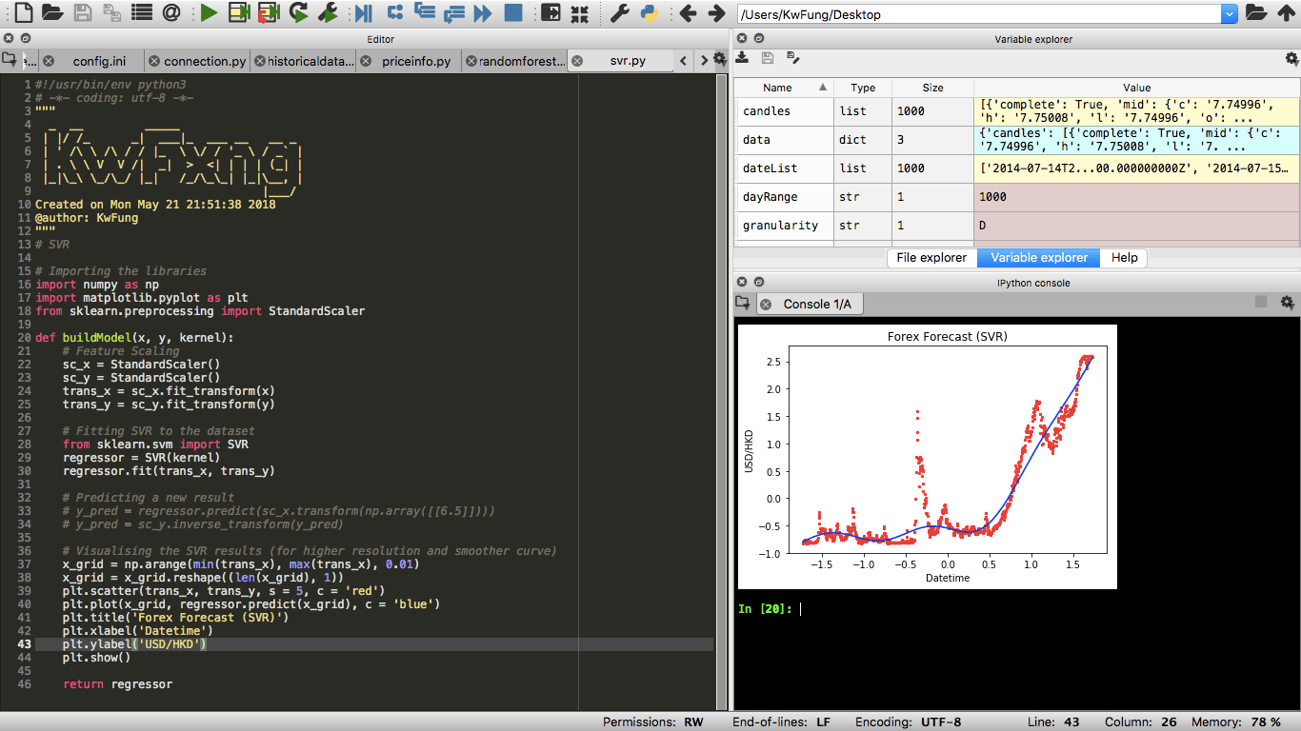Create a new file
This screenshot has height=731, width=1301.
click(x=22, y=13)
